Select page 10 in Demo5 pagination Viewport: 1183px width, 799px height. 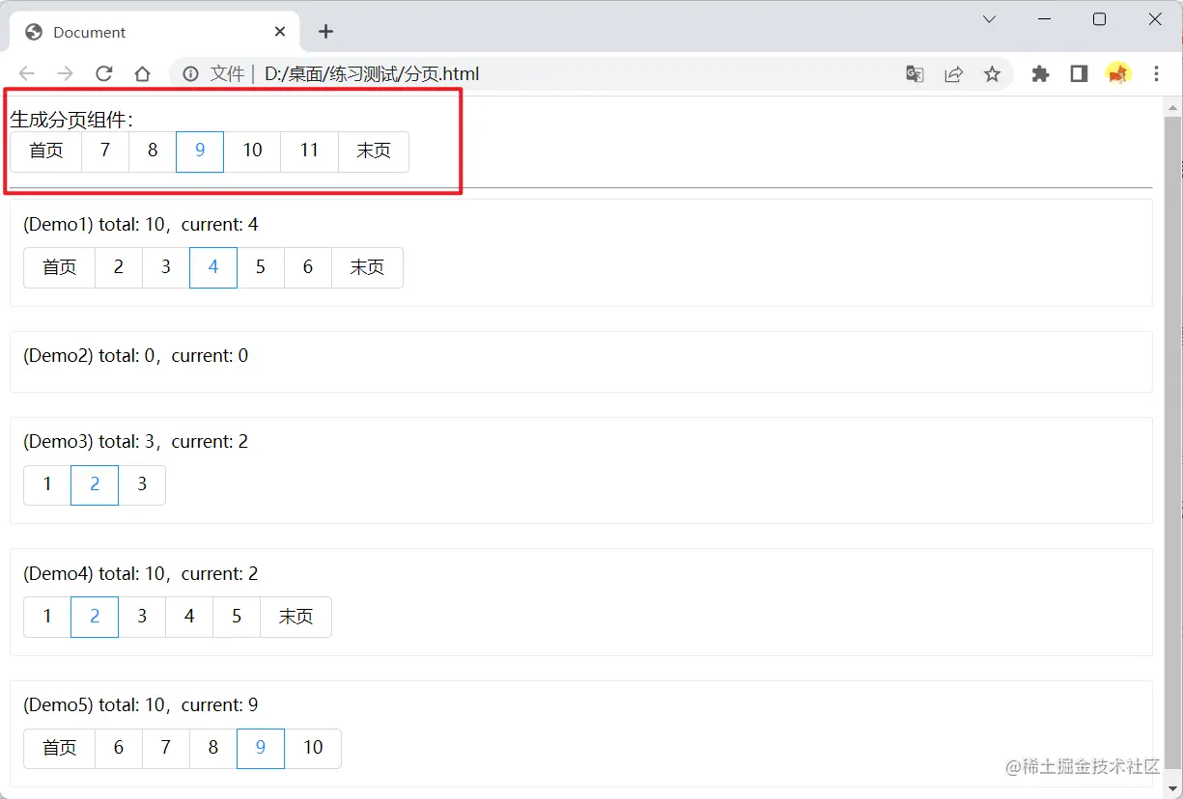(313, 748)
